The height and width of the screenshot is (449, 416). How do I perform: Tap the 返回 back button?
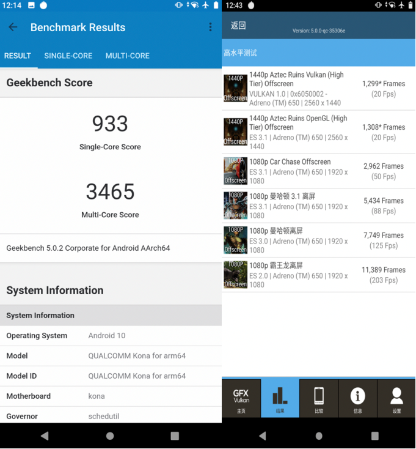point(238,26)
